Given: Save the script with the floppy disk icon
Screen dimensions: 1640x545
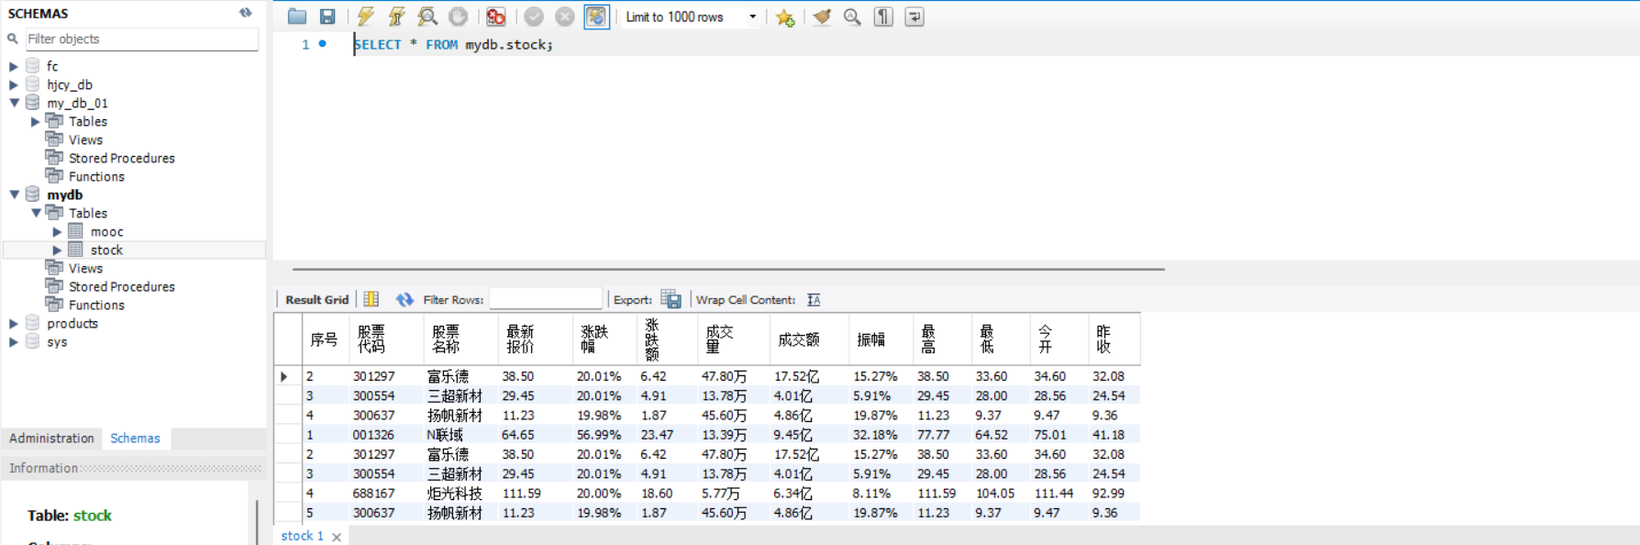Looking at the screenshot, I should pos(327,17).
